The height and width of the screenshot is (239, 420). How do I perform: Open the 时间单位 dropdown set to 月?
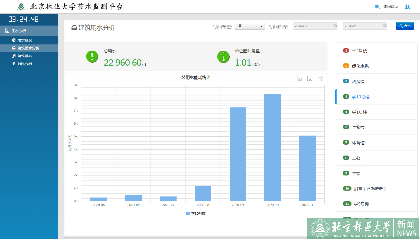tap(249, 26)
